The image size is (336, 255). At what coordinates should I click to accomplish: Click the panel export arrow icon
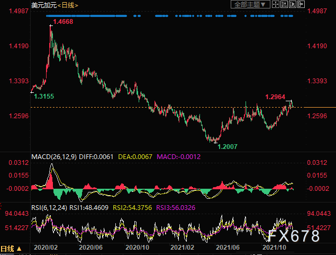pos(301,5)
